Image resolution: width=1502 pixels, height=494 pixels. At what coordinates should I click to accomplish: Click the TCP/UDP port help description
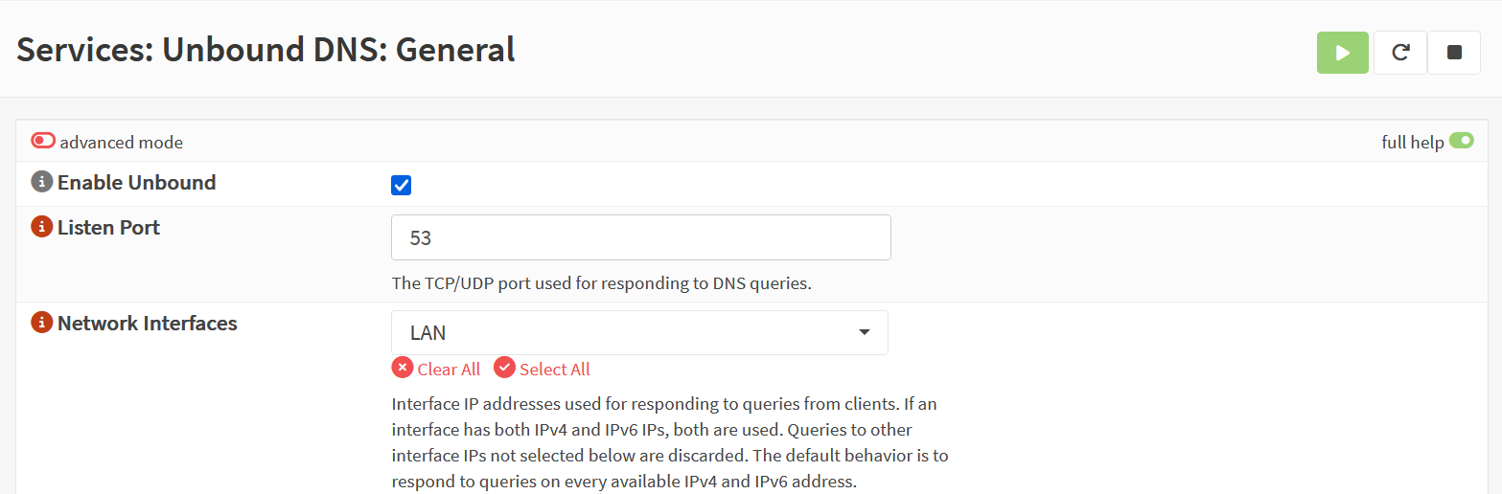601,283
